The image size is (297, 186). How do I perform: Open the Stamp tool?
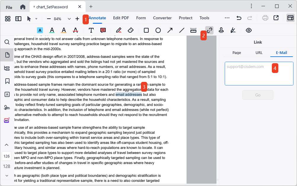tap(221, 30)
